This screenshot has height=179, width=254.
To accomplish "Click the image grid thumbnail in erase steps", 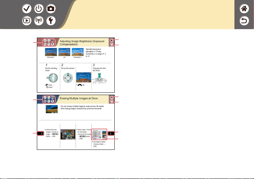I will click(x=68, y=134).
